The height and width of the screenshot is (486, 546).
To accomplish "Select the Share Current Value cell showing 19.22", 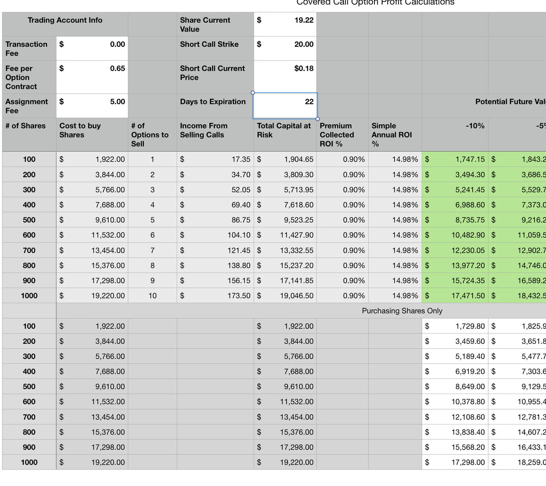I will click(x=284, y=24).
